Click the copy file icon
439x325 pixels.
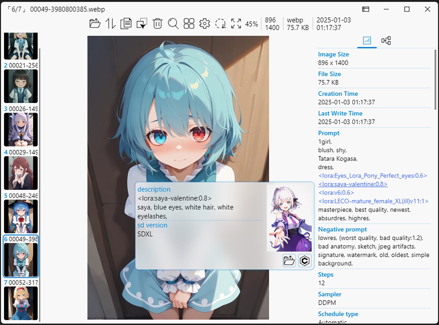pos(126,23)
